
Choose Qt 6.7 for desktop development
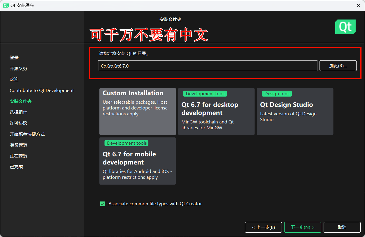tap(216, 112)
